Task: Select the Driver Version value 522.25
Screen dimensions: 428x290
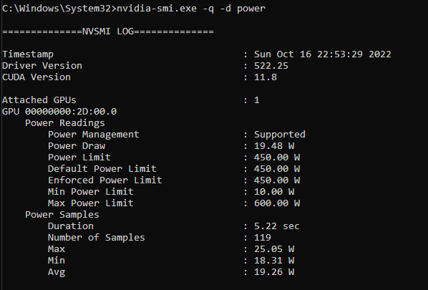Action: click(x=271, y=66)
